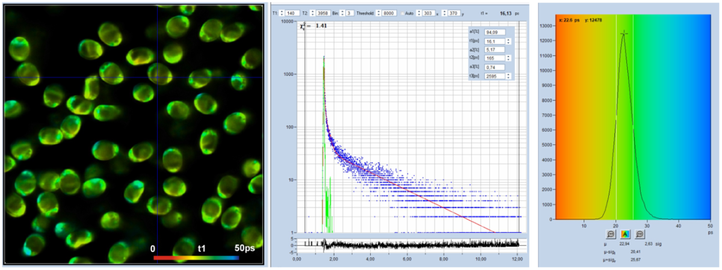Enable the Auto threshold checkbox
This screenshot has height=270, width=722.
[403, 12]
